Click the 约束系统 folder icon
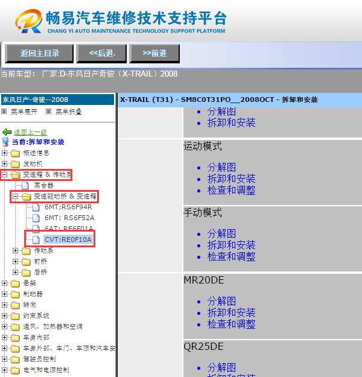This screenshot has width=362, height=377. 15,316
